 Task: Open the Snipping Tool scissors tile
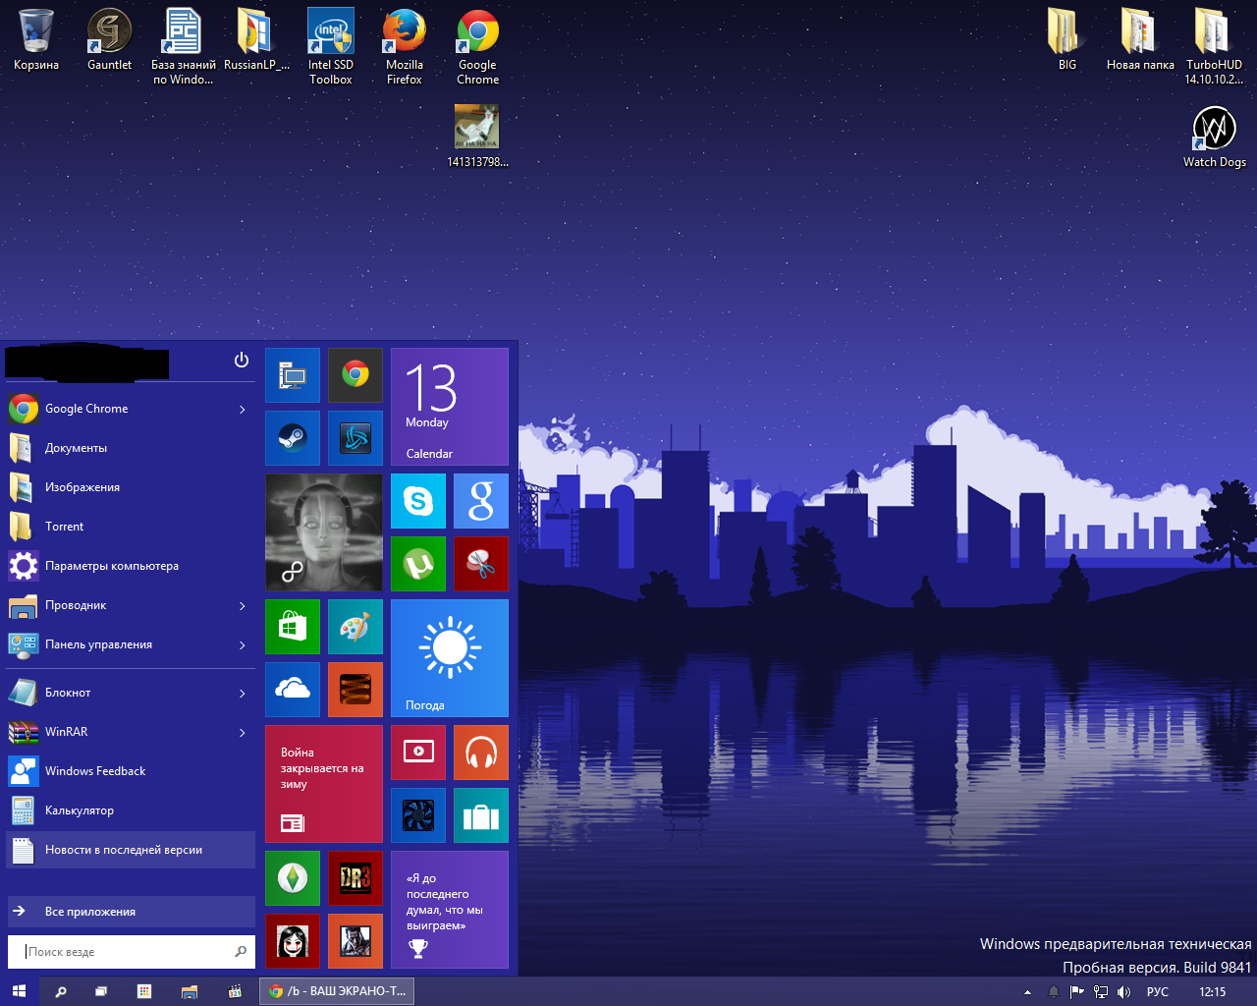(x=480, y=564)
